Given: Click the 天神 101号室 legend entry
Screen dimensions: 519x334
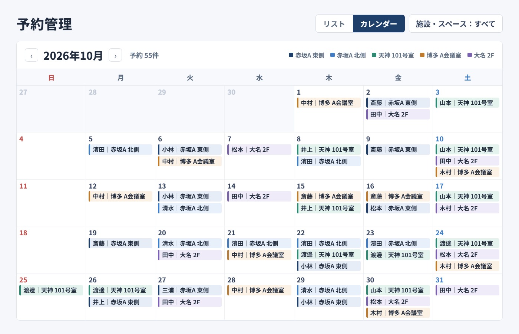Looking at the screenshot, I should 393,55.
